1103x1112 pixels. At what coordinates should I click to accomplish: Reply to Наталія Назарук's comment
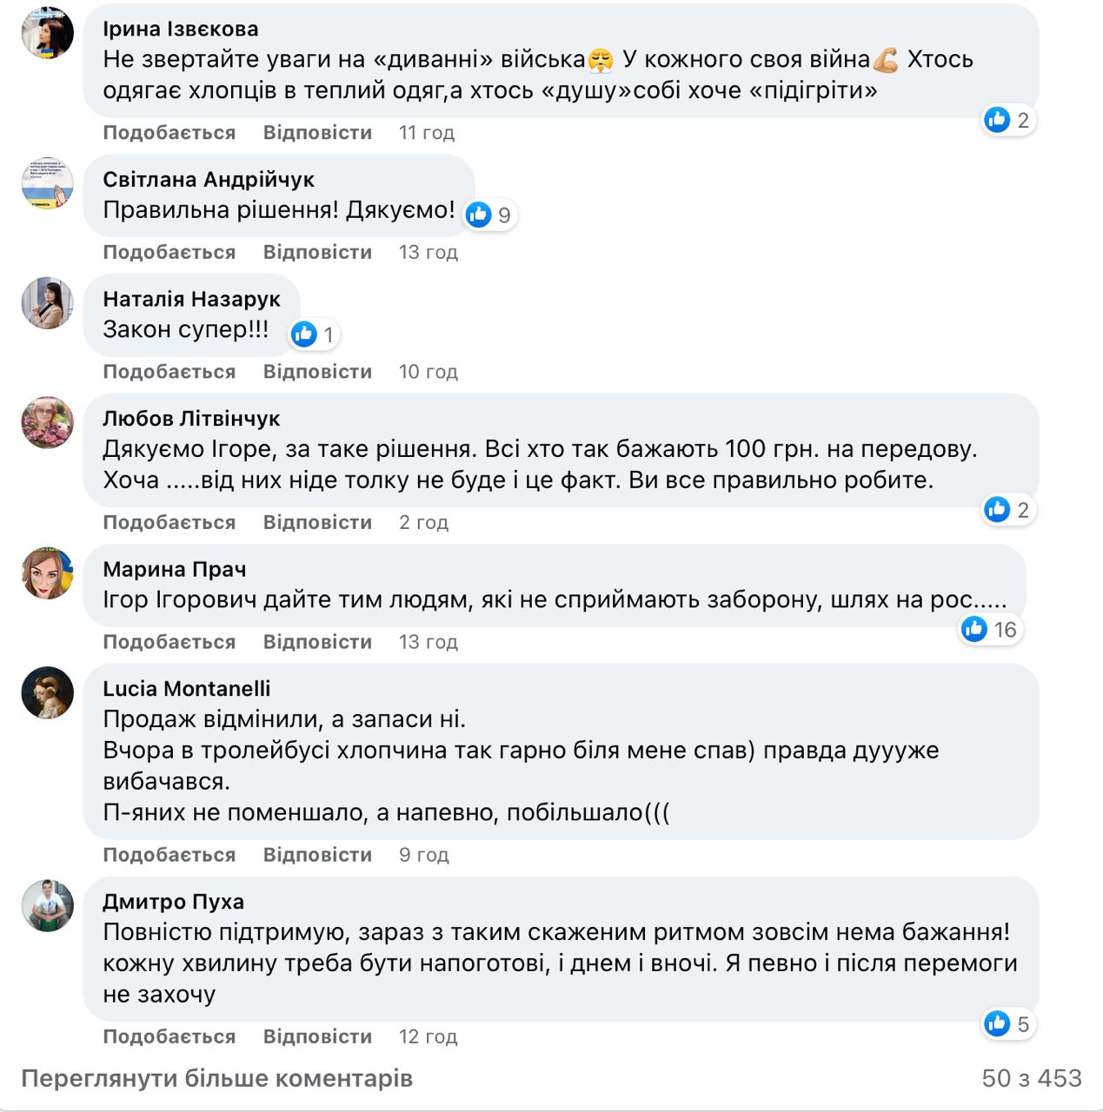[317, 372]
